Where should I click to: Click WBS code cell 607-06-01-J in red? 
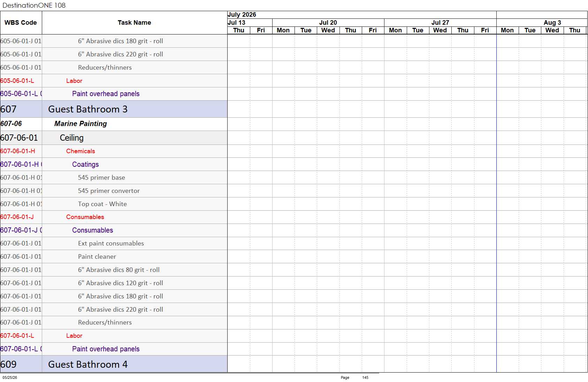click(21, 217)
